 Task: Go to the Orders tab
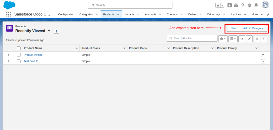click(x=192, y=14)
